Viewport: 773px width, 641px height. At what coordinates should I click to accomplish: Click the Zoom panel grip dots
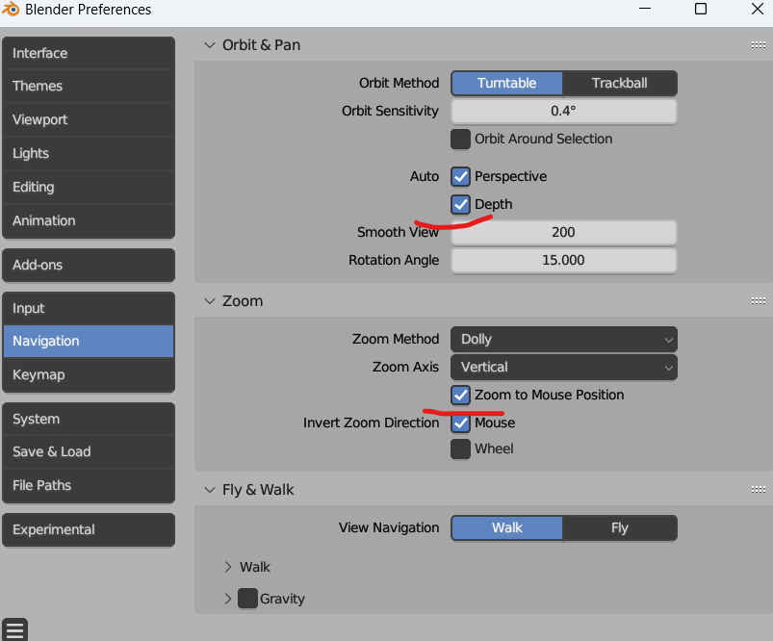(x=758, y=301)
